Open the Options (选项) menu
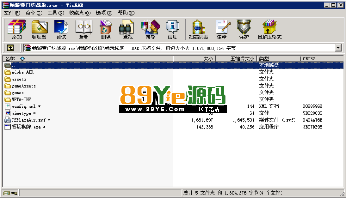Screen dimensions: 346x198 (104, 13)
